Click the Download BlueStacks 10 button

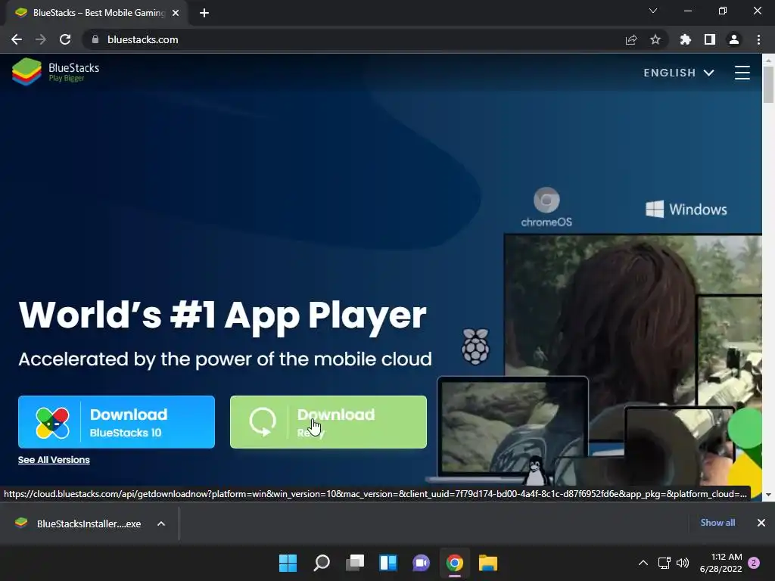pyautogui.click(x=117, y=422)
